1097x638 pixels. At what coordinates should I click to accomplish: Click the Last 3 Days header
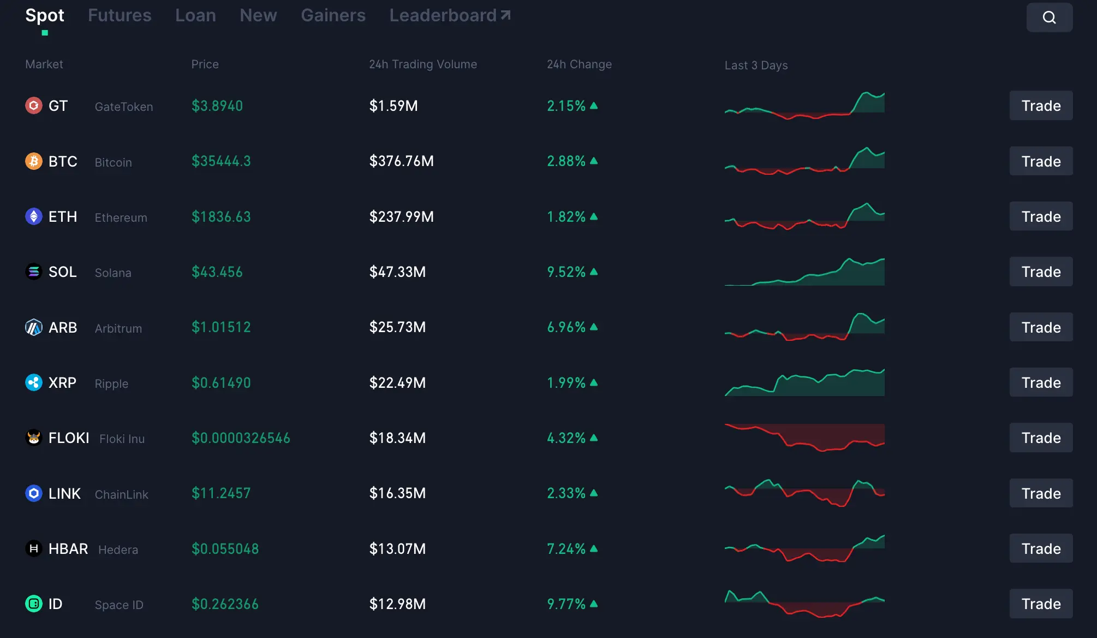coord(756,66)
